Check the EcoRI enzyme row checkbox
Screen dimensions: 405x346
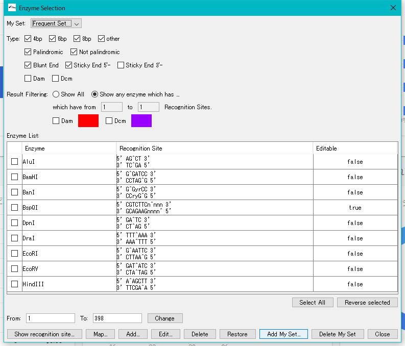tap(14, 253)
